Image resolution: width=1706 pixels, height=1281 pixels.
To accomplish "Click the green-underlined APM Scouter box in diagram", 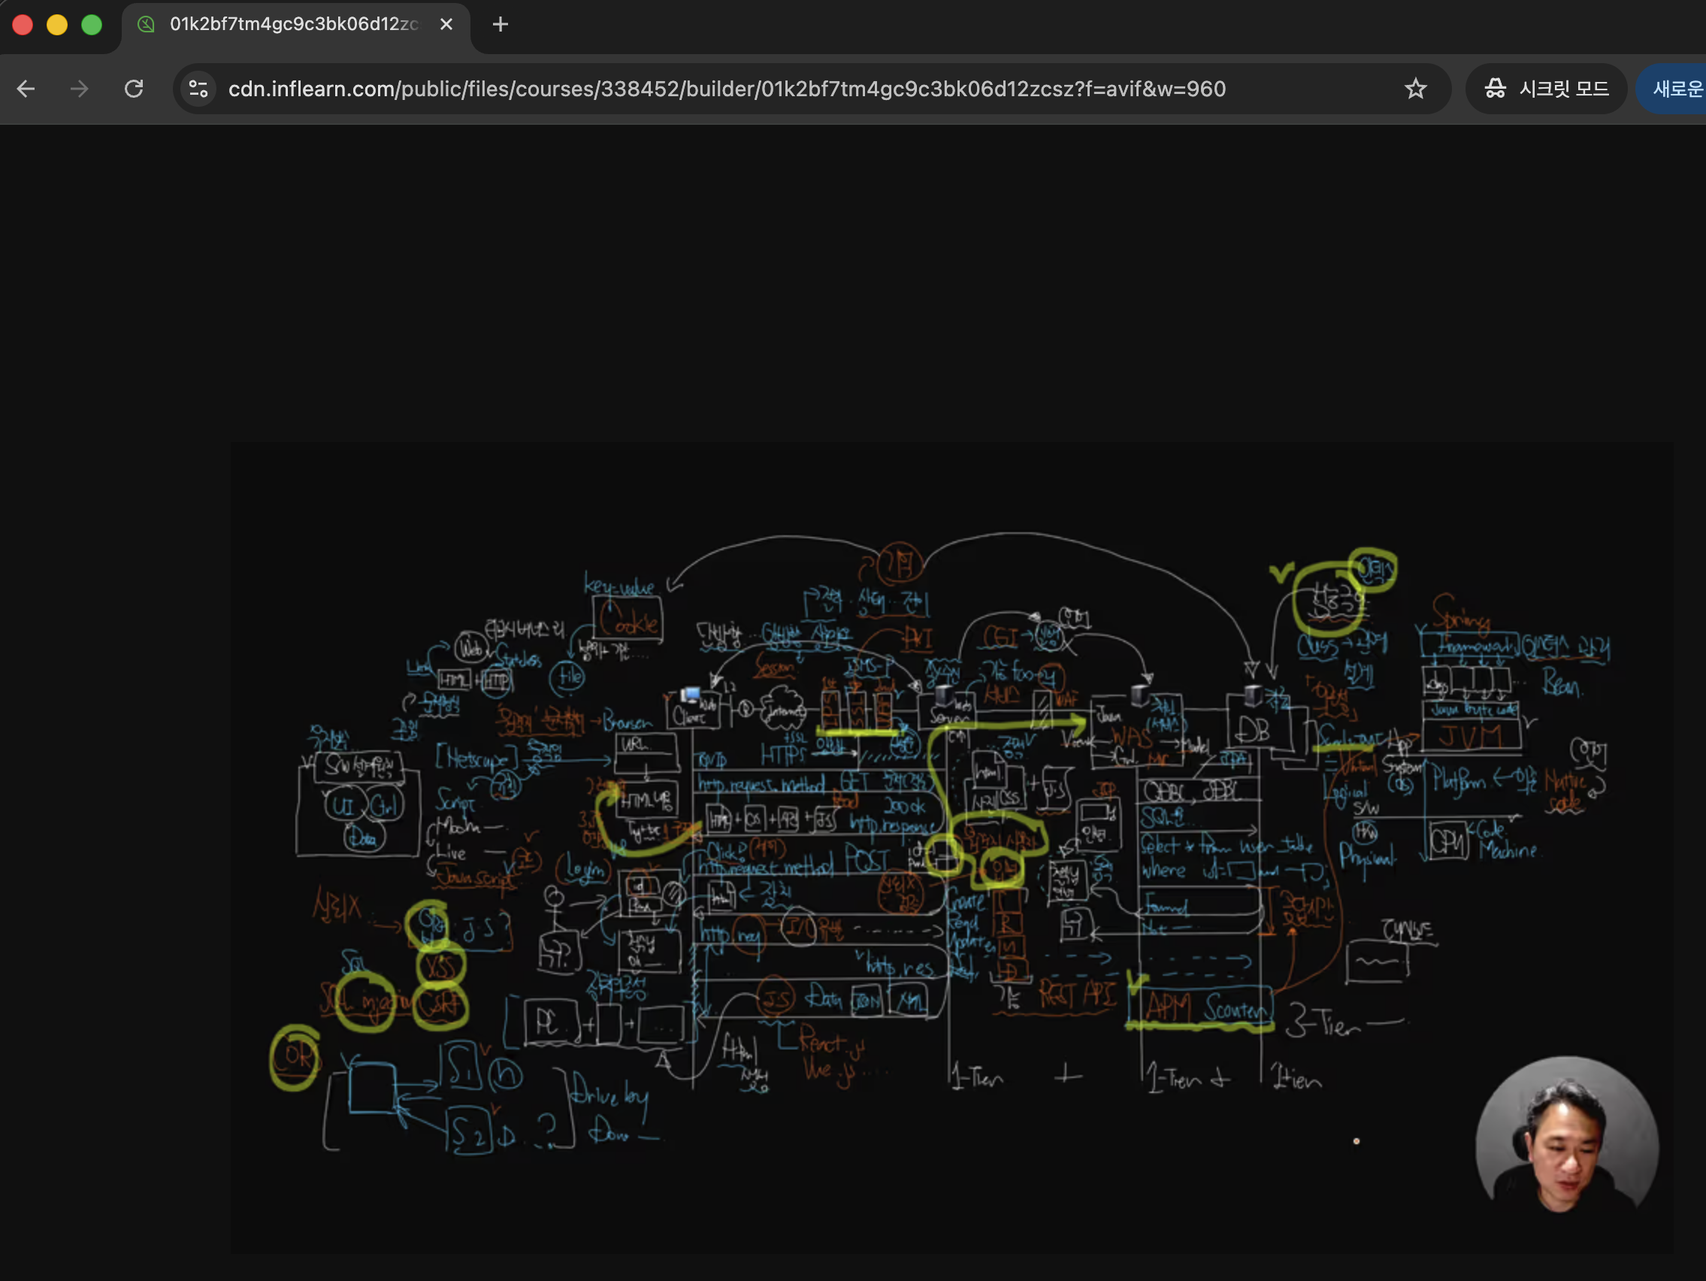I will 1199,1007.
